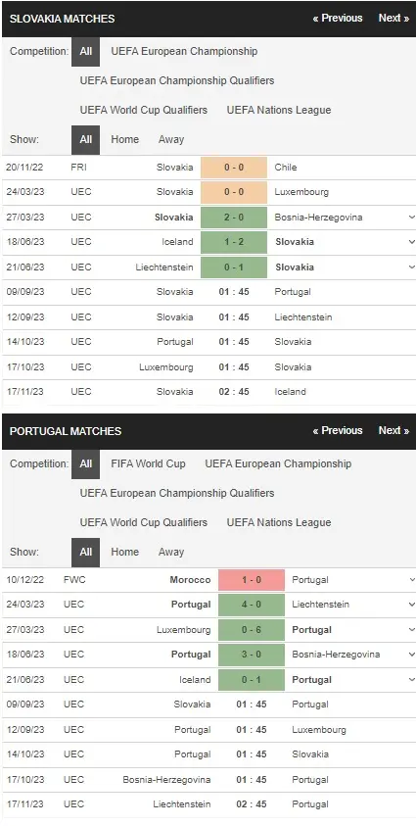Expand Iceland 0-1 Portugal row chevron

[x=411, y=680]
